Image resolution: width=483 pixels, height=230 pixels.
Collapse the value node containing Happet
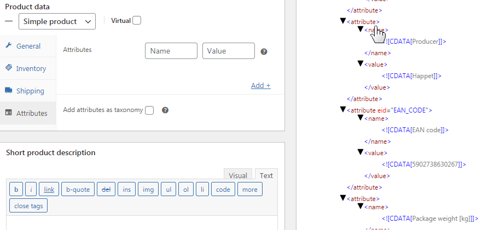pyautogui.click(x=360, y=63)
